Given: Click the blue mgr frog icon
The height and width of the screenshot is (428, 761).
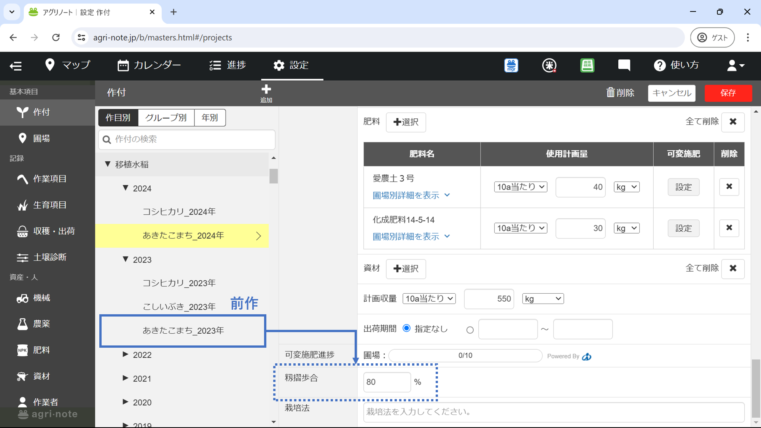Looking at the screenshot, I should click(511, 65).
